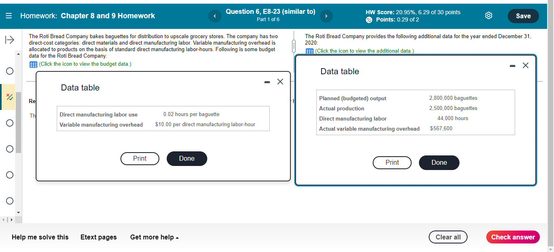Print the additional data table
Image resolution: width=554 pixels, height=252 pixels.
tap(392, 162)
